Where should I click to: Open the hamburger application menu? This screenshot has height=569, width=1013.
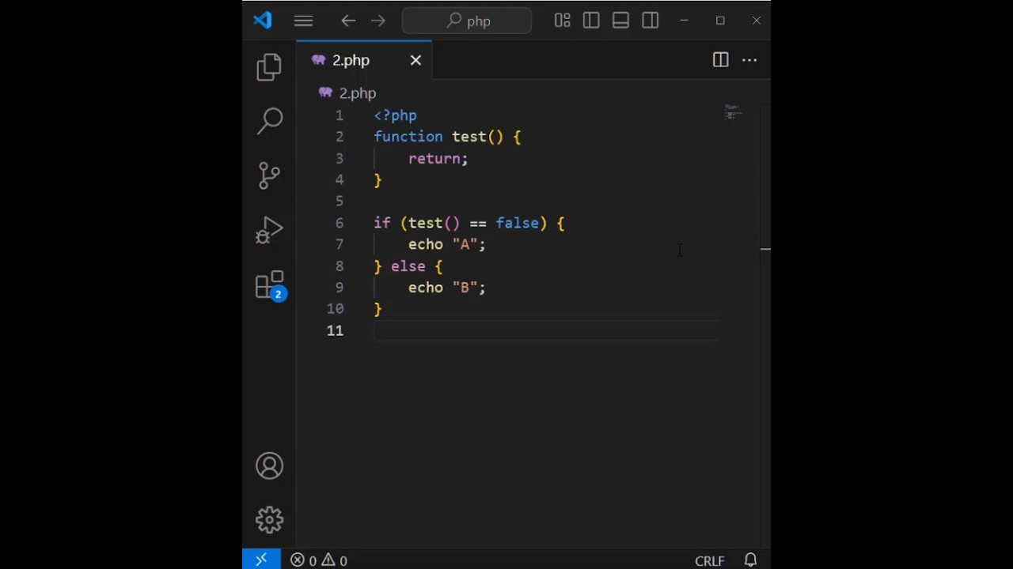point(303,21)
